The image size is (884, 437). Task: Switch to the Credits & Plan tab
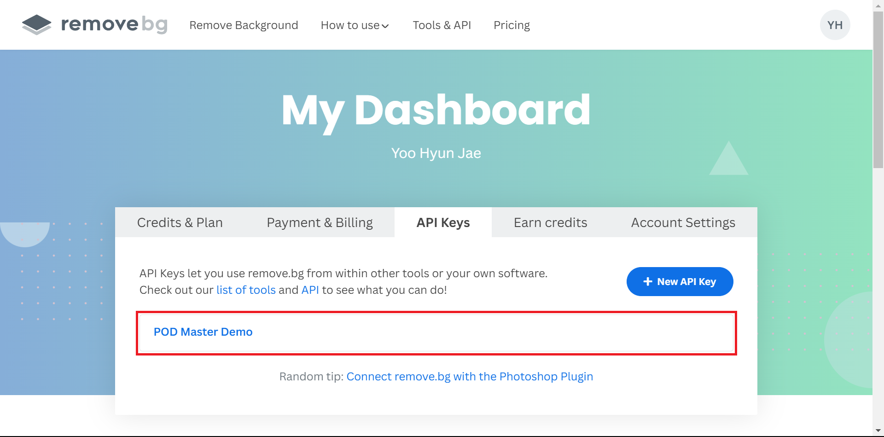(180, 222)
